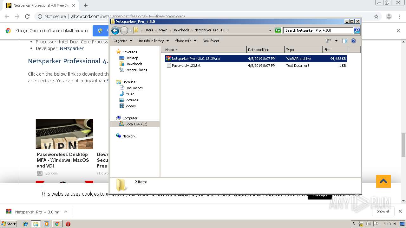406x228 pixels.
Task: Open a new Chrome tab
Action: pyautogui.click(x=85, y=5)
